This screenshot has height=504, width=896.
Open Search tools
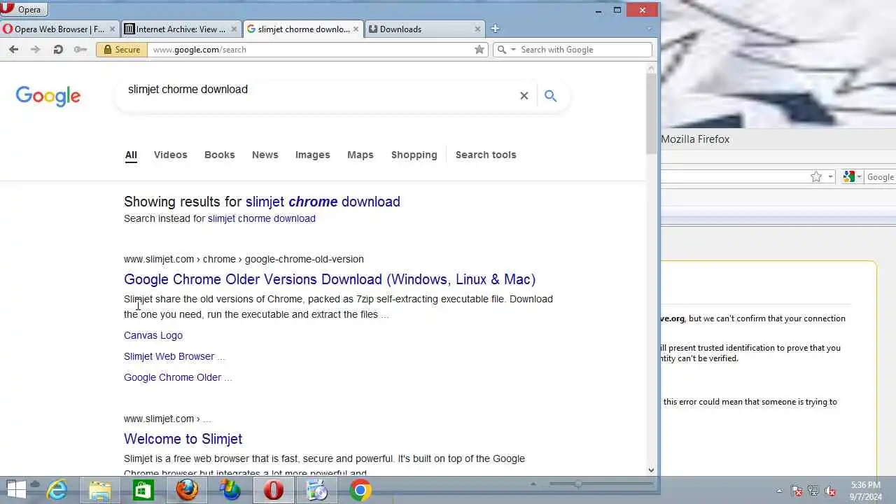pos(486,155)
